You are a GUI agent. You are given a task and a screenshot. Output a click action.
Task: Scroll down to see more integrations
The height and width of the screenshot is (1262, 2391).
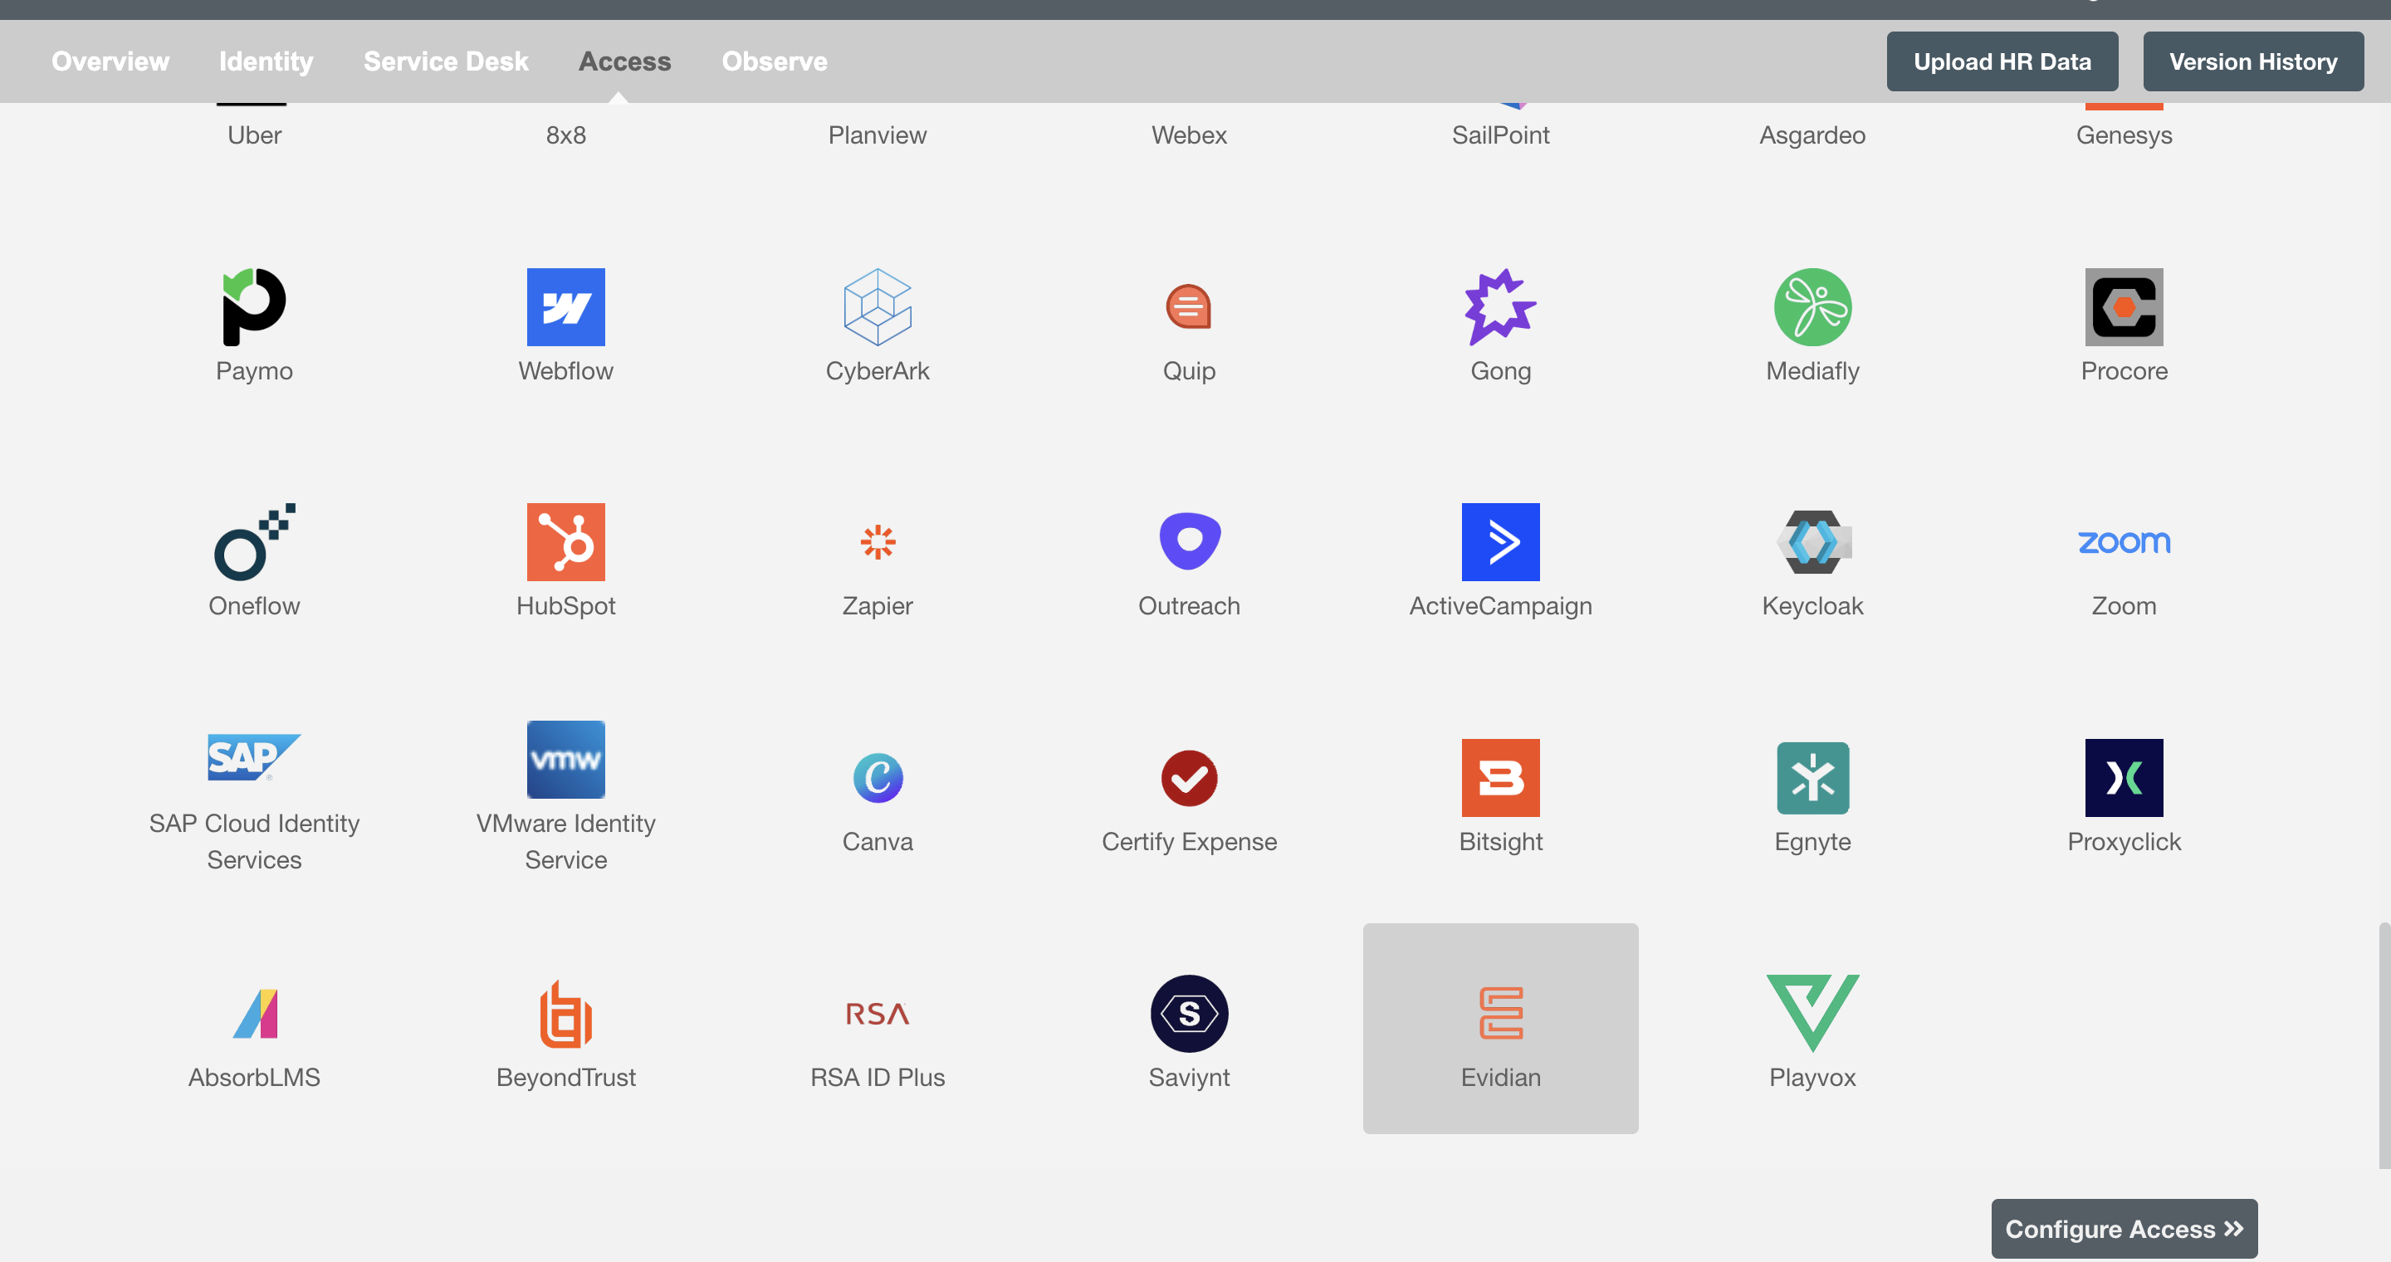1195,633
